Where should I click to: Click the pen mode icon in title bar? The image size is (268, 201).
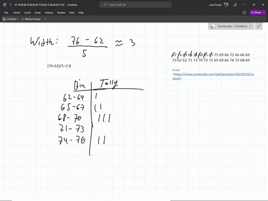(235, 4)
